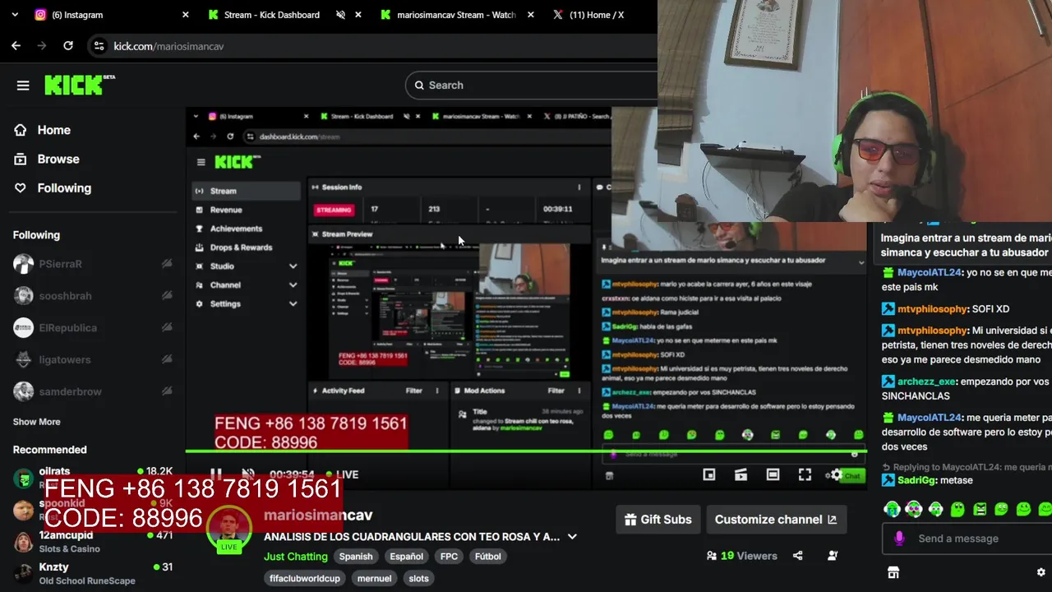1052x592 pixels.
Task: Switch to the X Home tab
Action: coord(596,15)
